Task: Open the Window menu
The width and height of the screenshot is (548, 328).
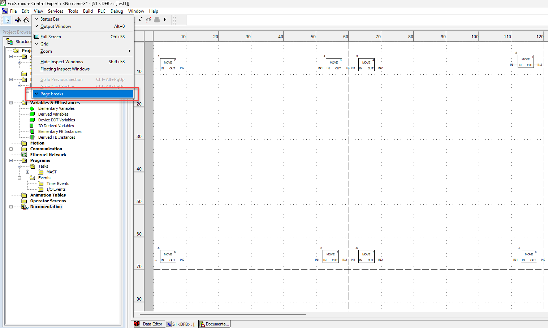Action: point(136,11)
